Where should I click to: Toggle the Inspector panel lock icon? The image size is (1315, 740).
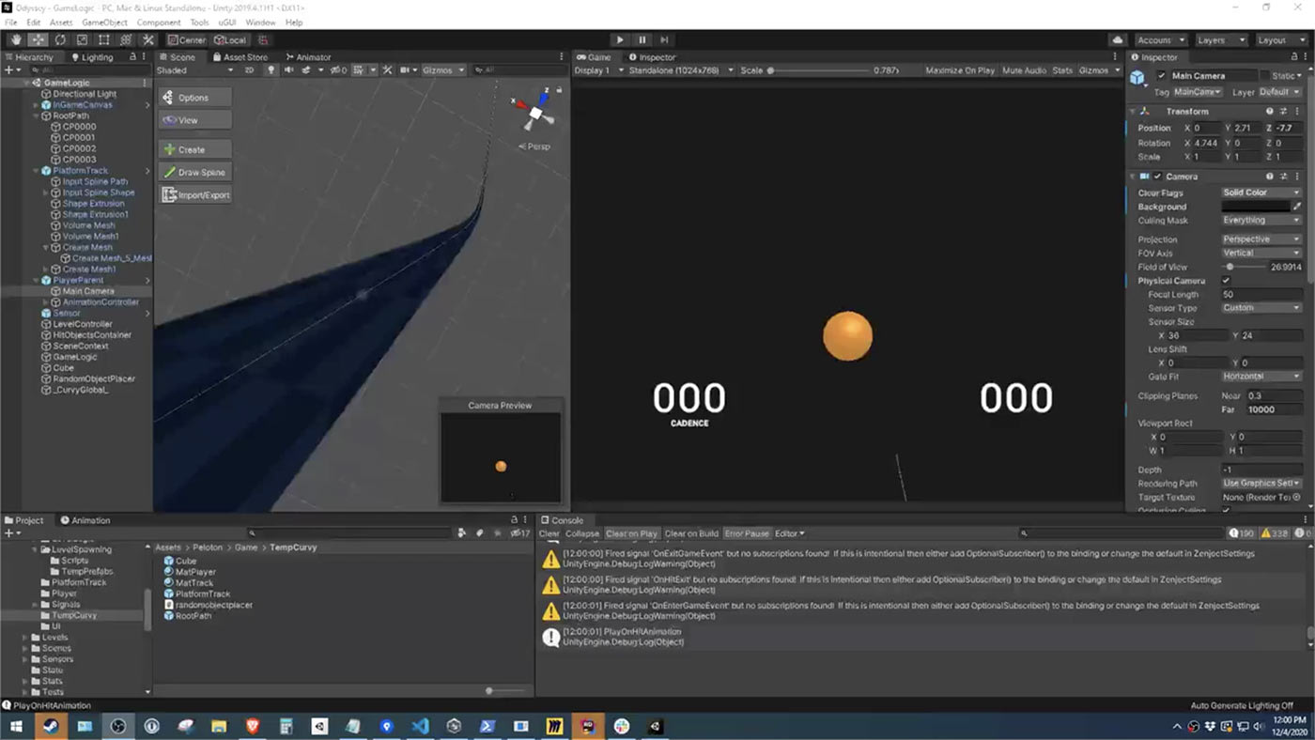tap(1295, 57)
